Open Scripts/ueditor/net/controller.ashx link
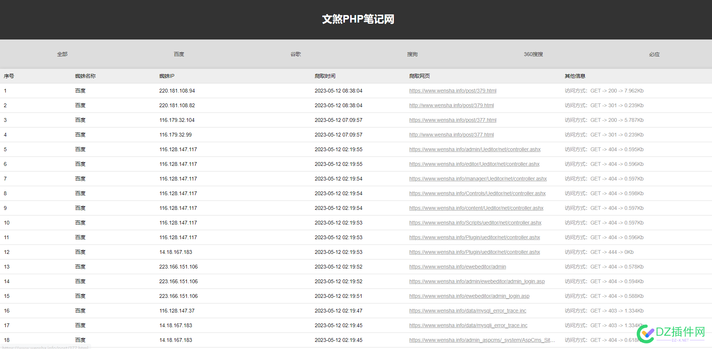712x349 pixels. (x=475, y=223)
